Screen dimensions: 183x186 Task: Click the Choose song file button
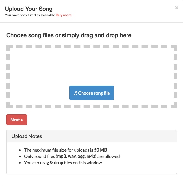[92, 93]
